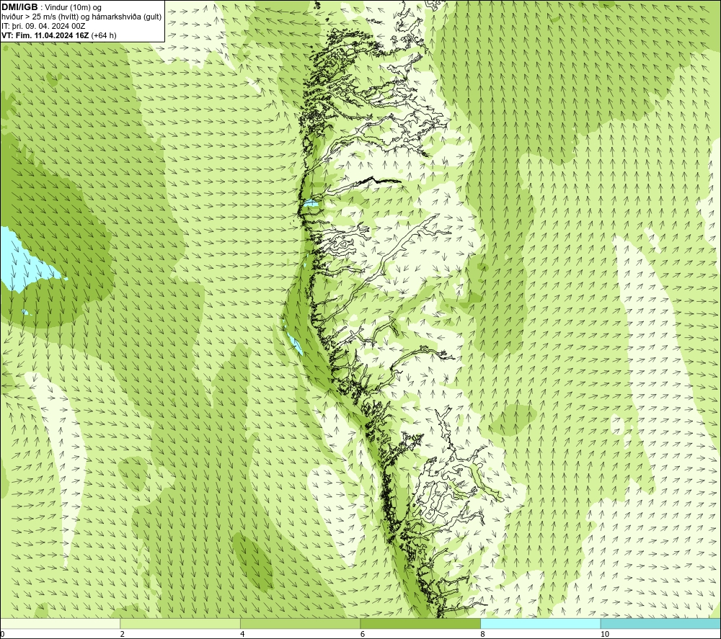This screenshot has width=721, height=639.
Task: Click the legend label '4'
Action: [x=242, y=635]
